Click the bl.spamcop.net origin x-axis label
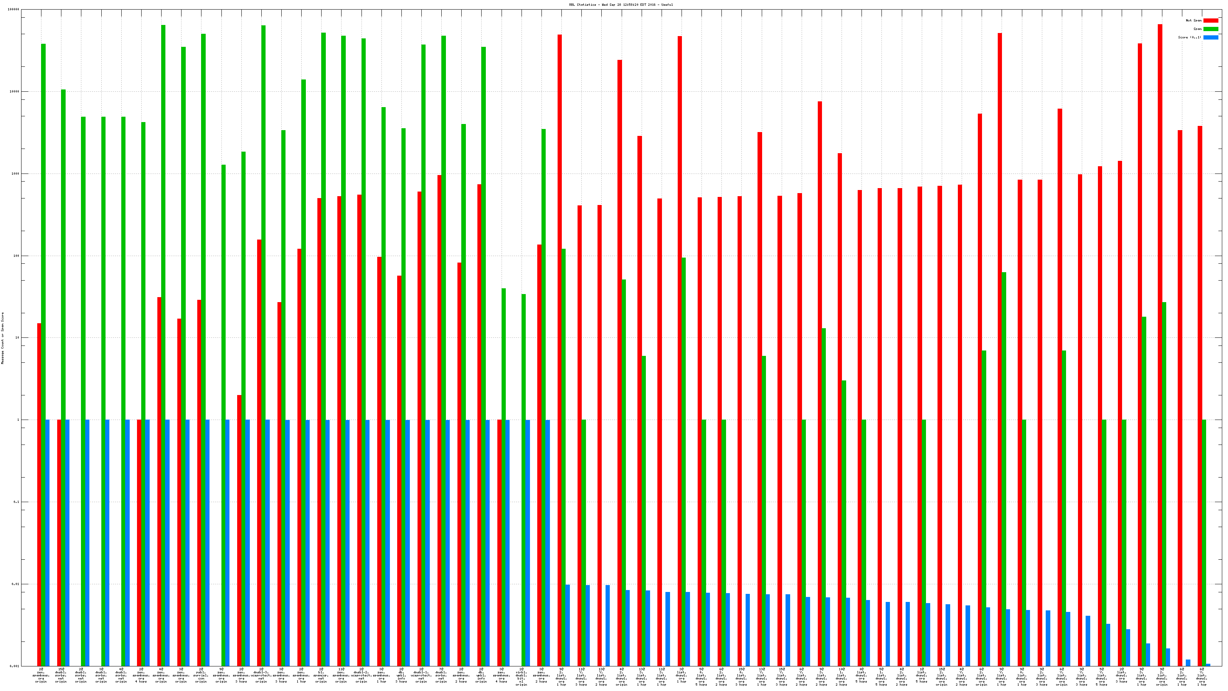1228x691 pixels. pyautogui.click(x=321, y=675)
